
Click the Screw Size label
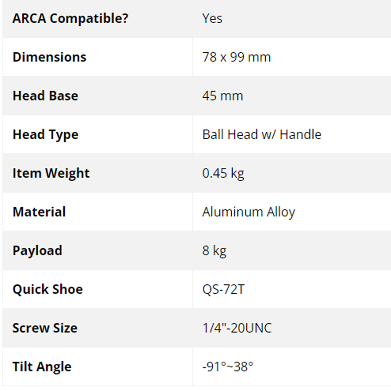(x=45, y=328)
